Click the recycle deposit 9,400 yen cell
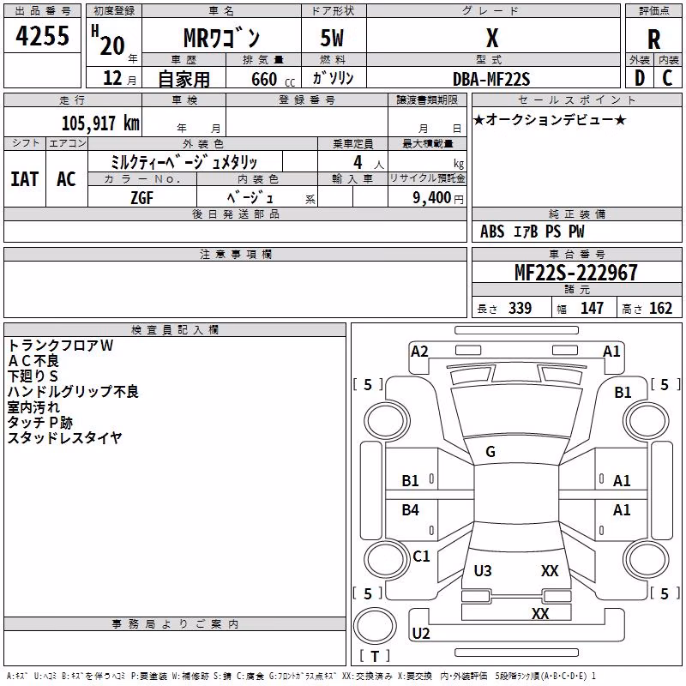686x686 pixels. pos(427,197)
